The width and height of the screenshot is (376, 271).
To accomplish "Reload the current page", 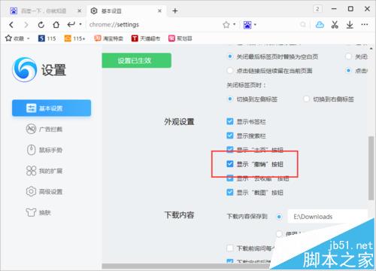I will click(x=41, y=25).
